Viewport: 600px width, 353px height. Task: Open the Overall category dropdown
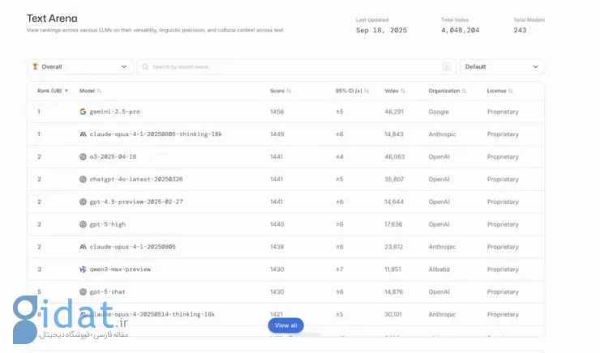coord(80,66)
